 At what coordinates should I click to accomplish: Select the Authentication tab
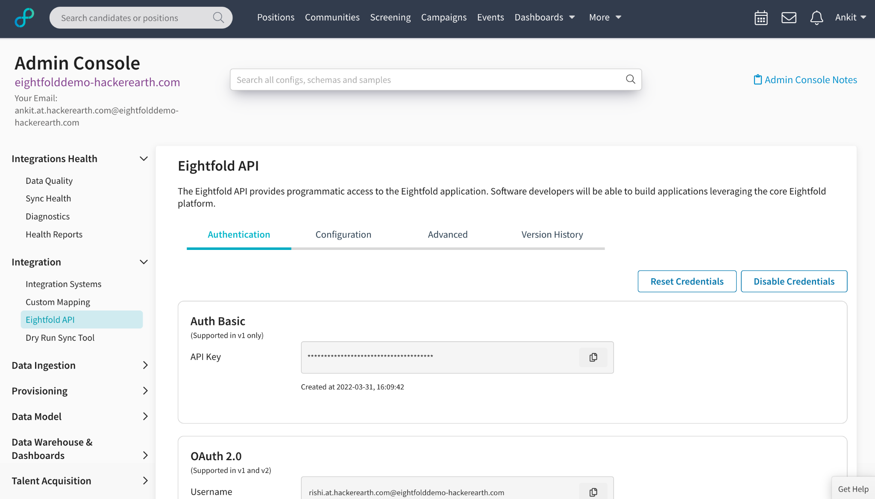(239, 235)
